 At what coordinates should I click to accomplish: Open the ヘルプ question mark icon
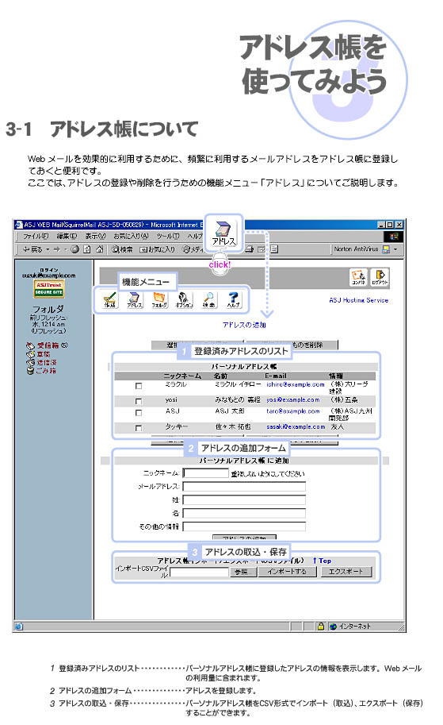(x=234, y=299)
